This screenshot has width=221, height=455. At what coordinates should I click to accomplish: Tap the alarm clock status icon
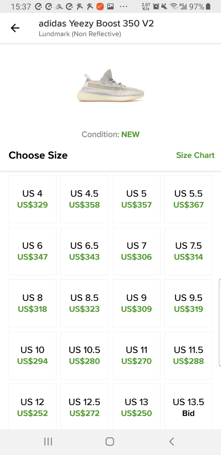(x=156, y=6)
